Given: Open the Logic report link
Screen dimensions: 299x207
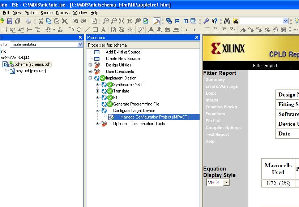Looking at the screenshot, I should point(211,93).
